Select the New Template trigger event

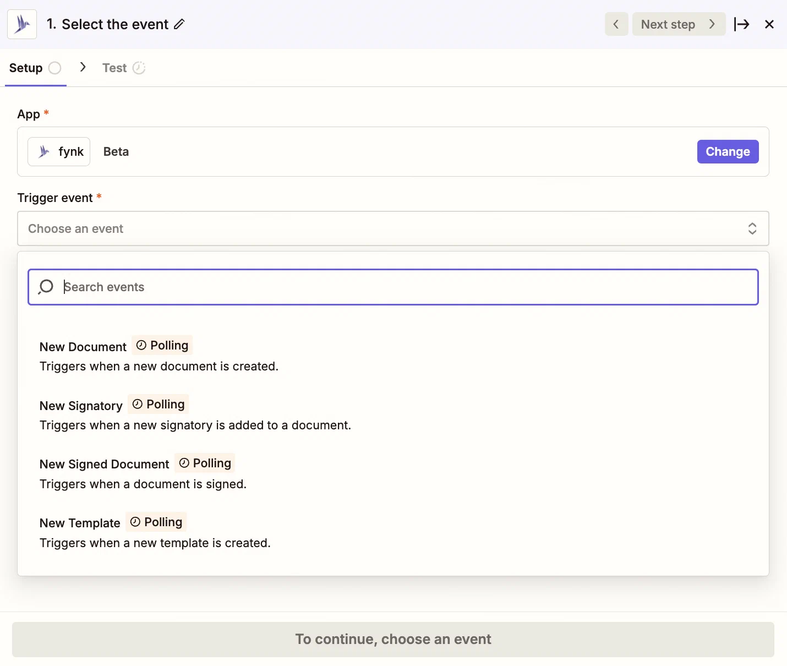coord(393,532)
